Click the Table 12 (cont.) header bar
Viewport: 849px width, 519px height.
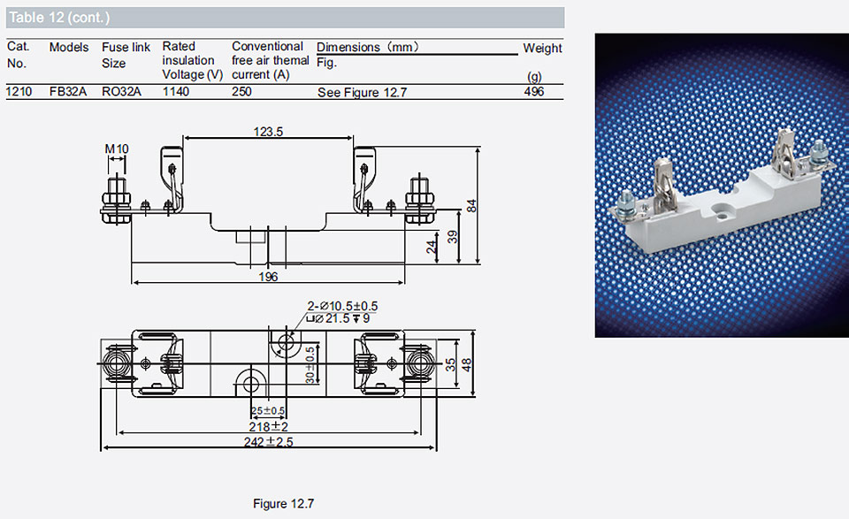coord(285,18)
